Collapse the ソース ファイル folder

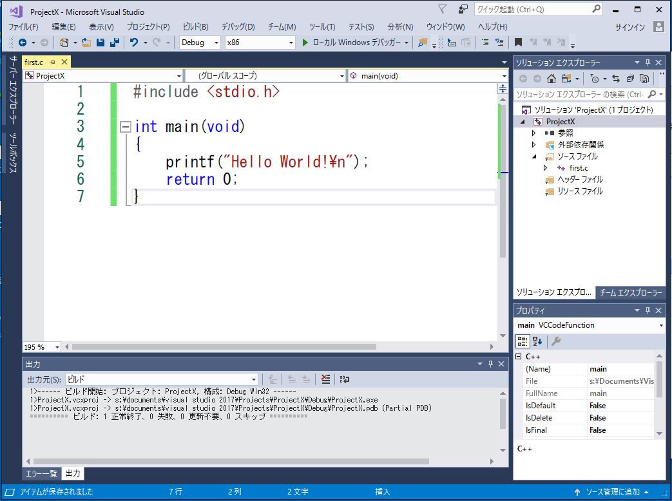534,156
